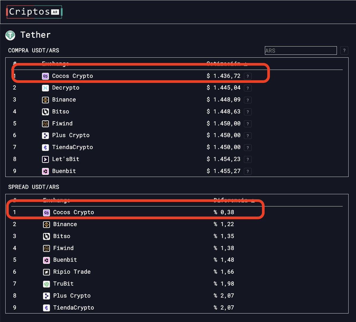This screenshot has width=356, height=322.
Task: Open the CriptosAR logo home link
Action: pyautogui.click(x=34, y=12)
